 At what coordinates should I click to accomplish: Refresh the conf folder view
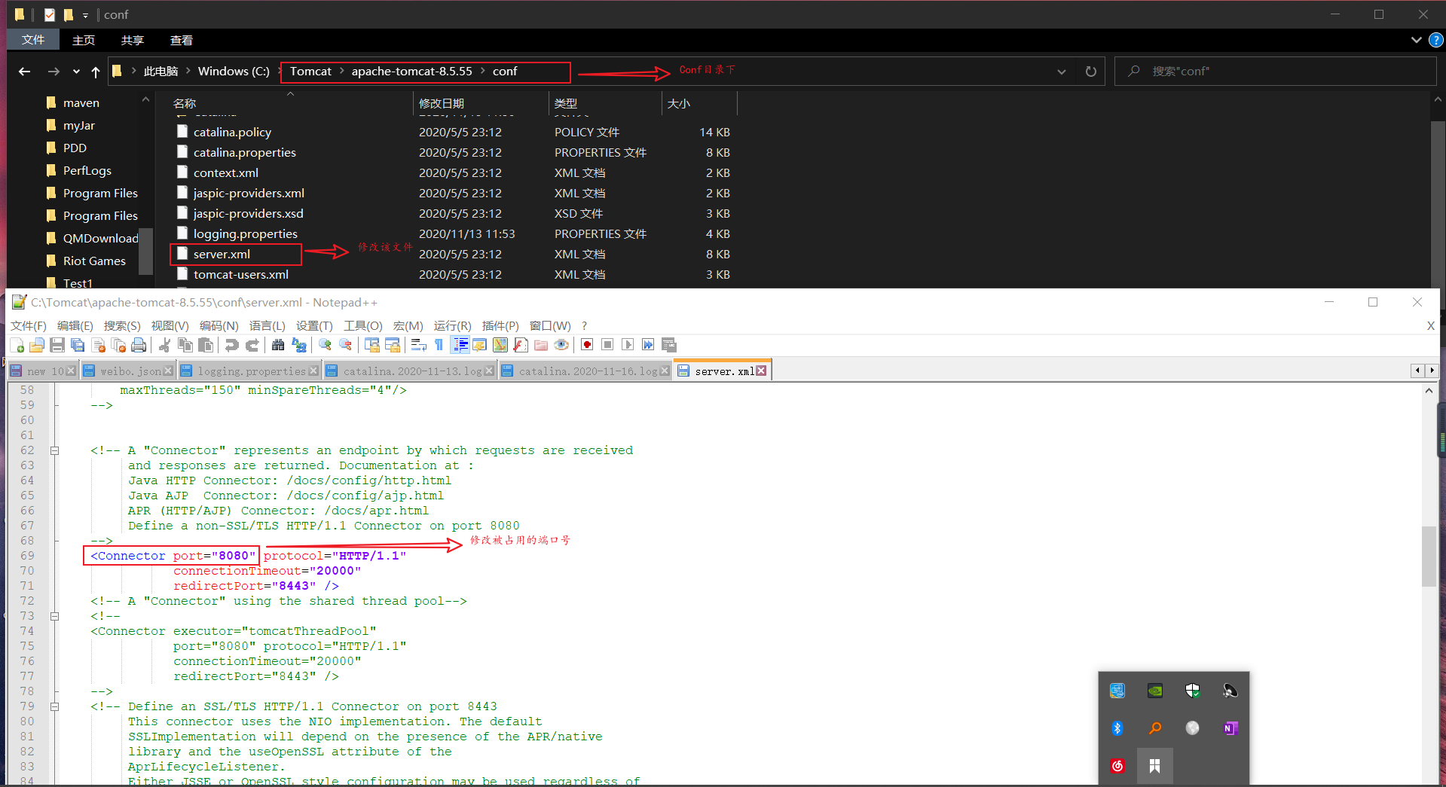click(x=1090, y=72)
